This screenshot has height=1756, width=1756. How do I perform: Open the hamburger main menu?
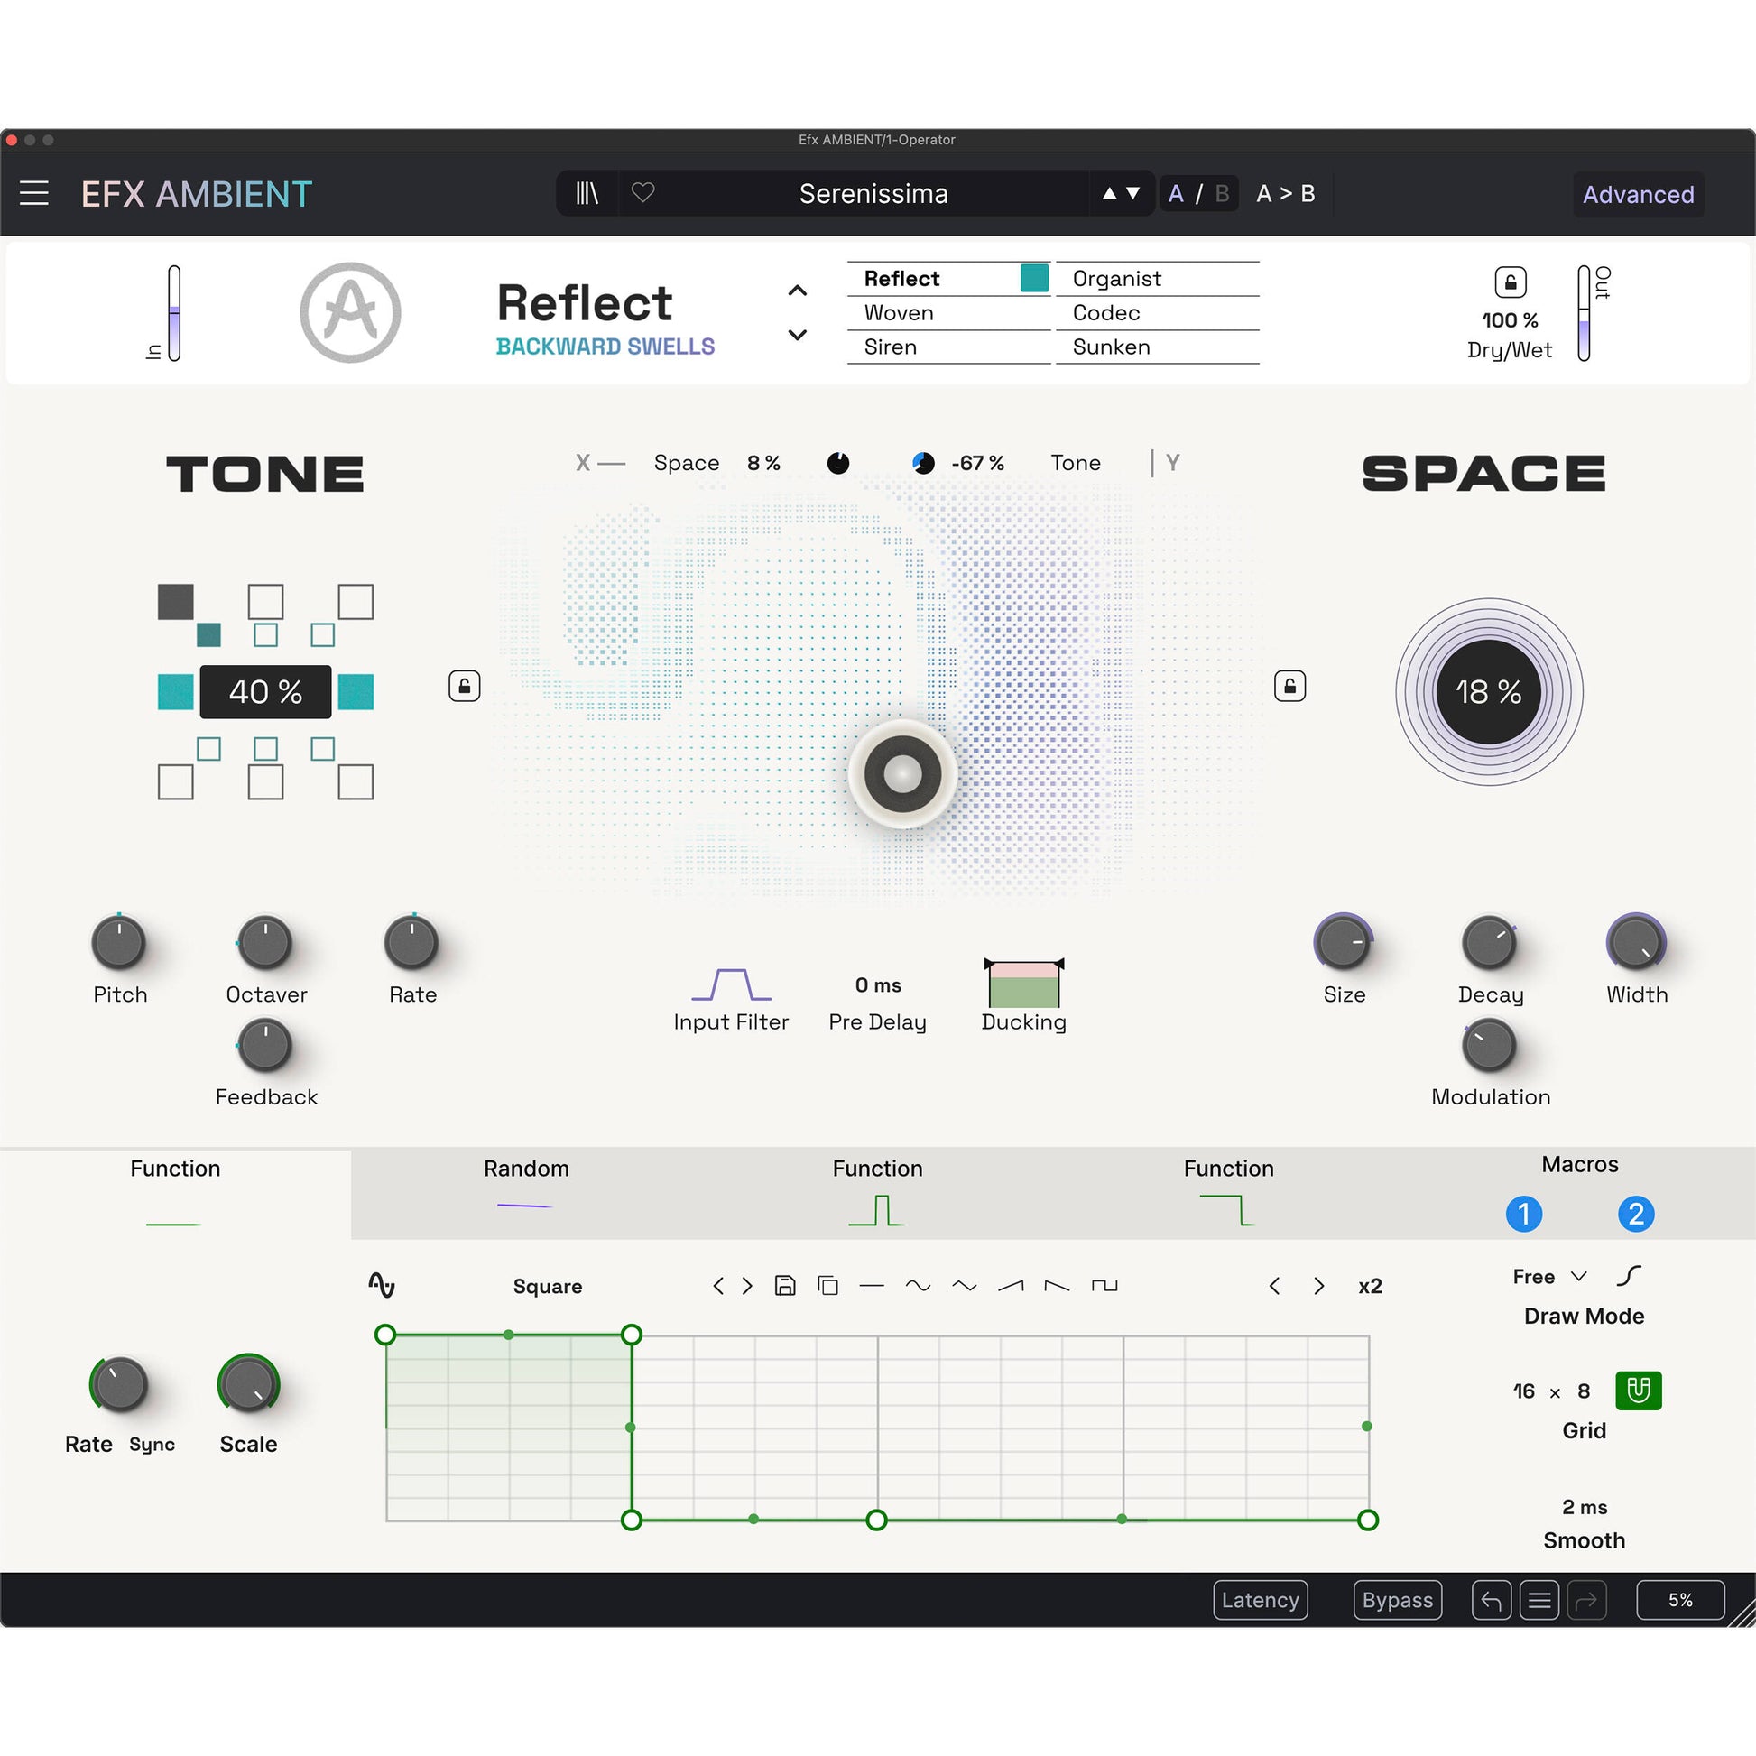(x=34, y=193)
